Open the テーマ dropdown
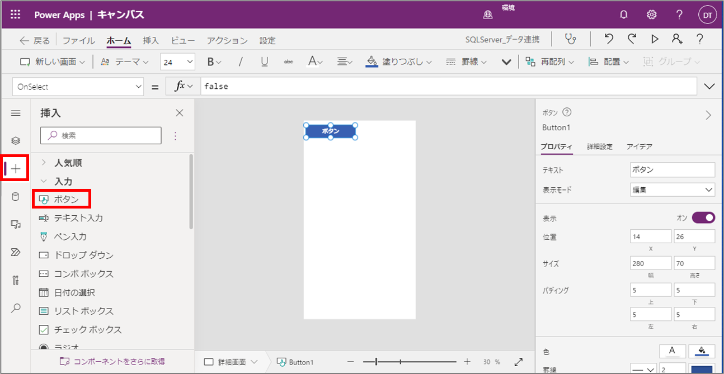Viewport: 724px width, 374px height. coord(125,62)
